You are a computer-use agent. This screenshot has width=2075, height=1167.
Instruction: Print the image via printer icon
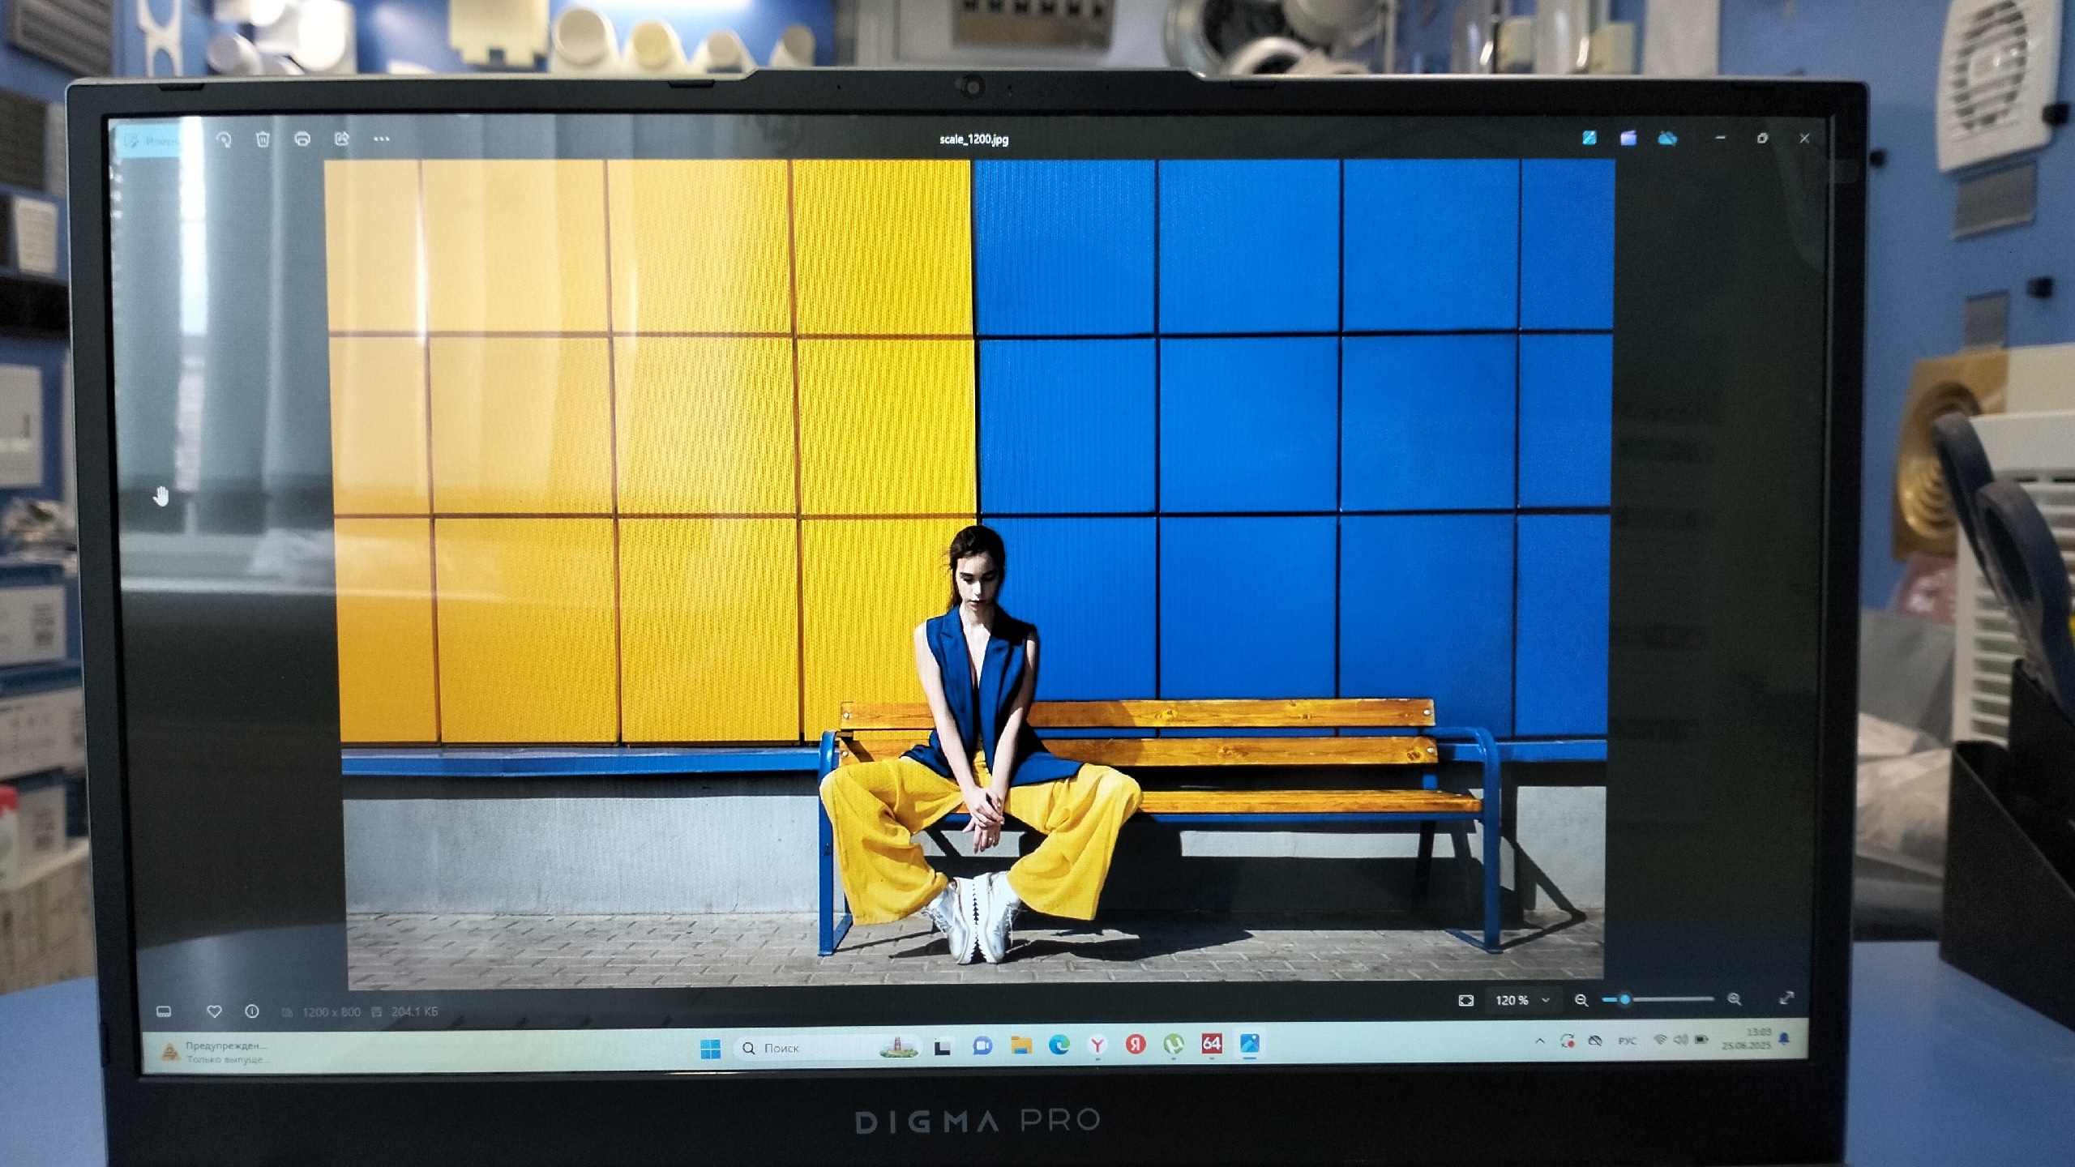click(x=302, y=139)
